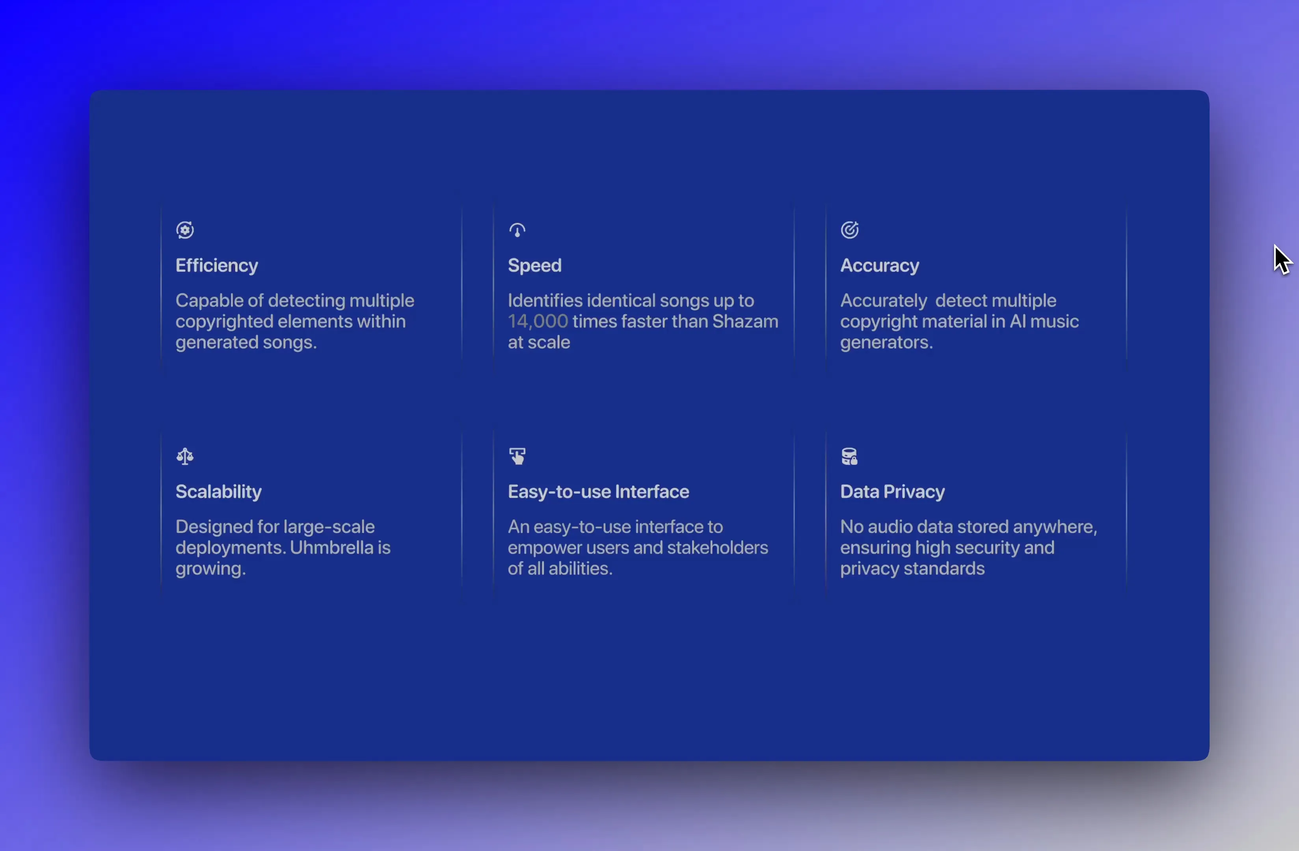Click the 'No audio data stored anywhere' text
This screenshot has height=851, width=1299.
(968, 528)
